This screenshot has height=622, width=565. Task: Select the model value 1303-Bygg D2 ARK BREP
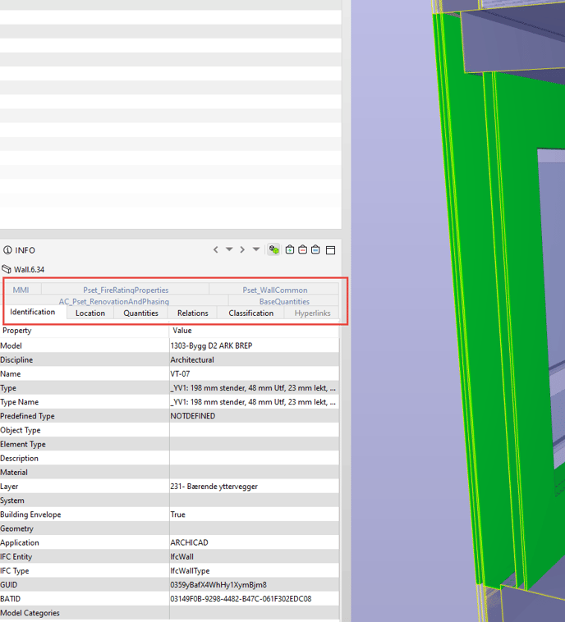[211, 345]
